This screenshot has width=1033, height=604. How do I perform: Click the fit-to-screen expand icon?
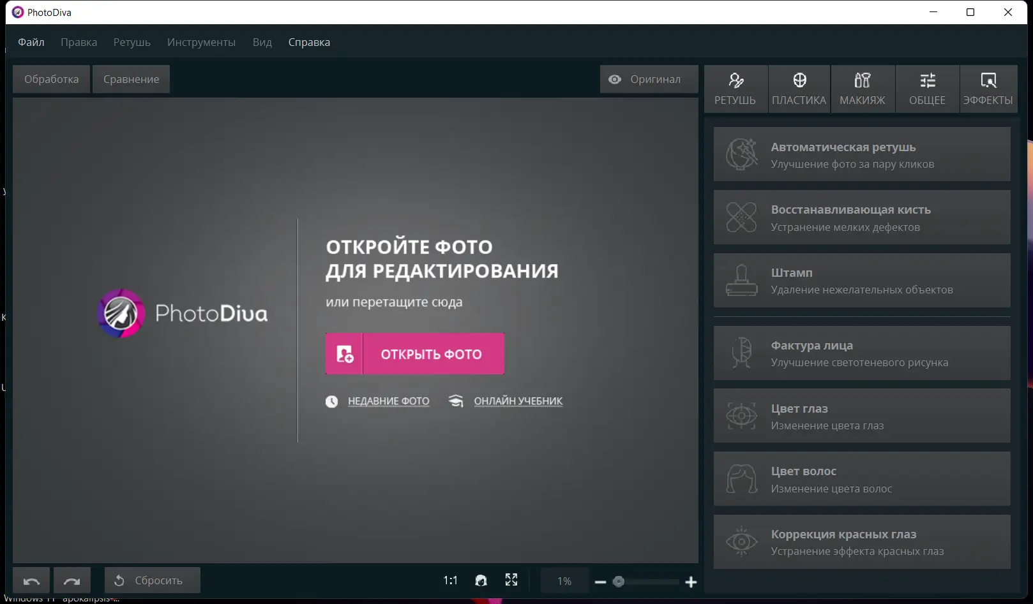pos(511,580)
